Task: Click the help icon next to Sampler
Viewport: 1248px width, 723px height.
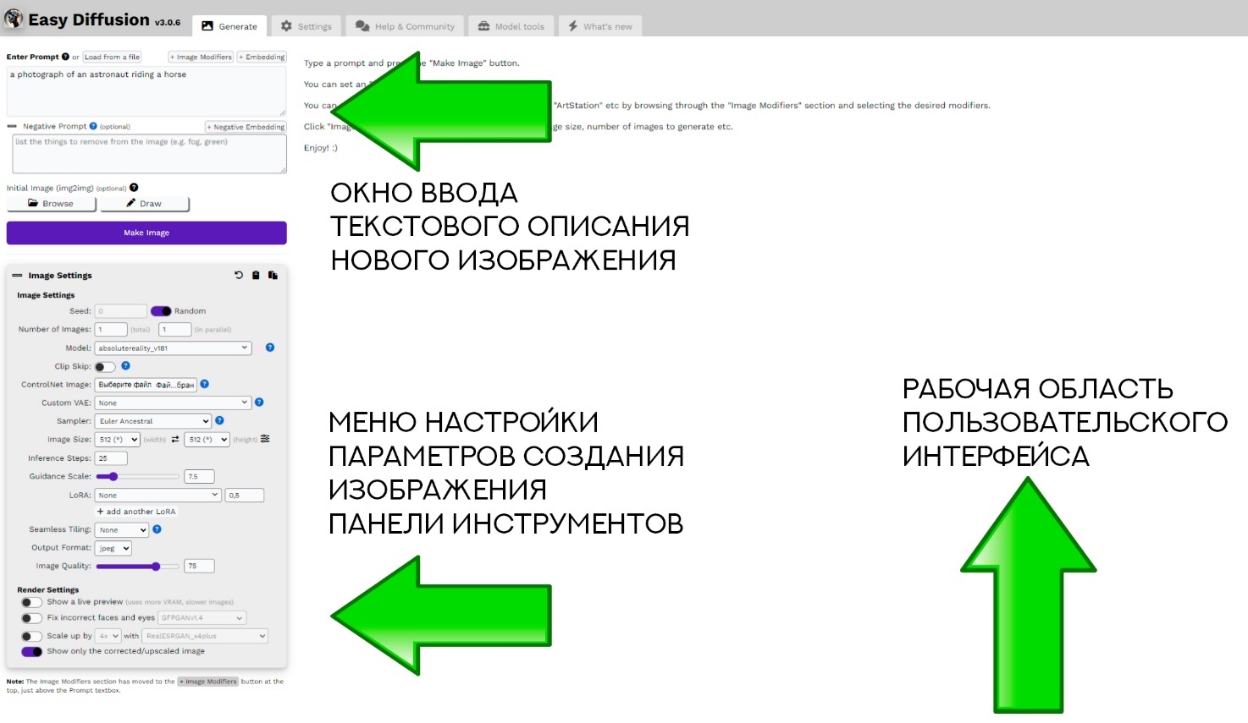Action: 219,420
